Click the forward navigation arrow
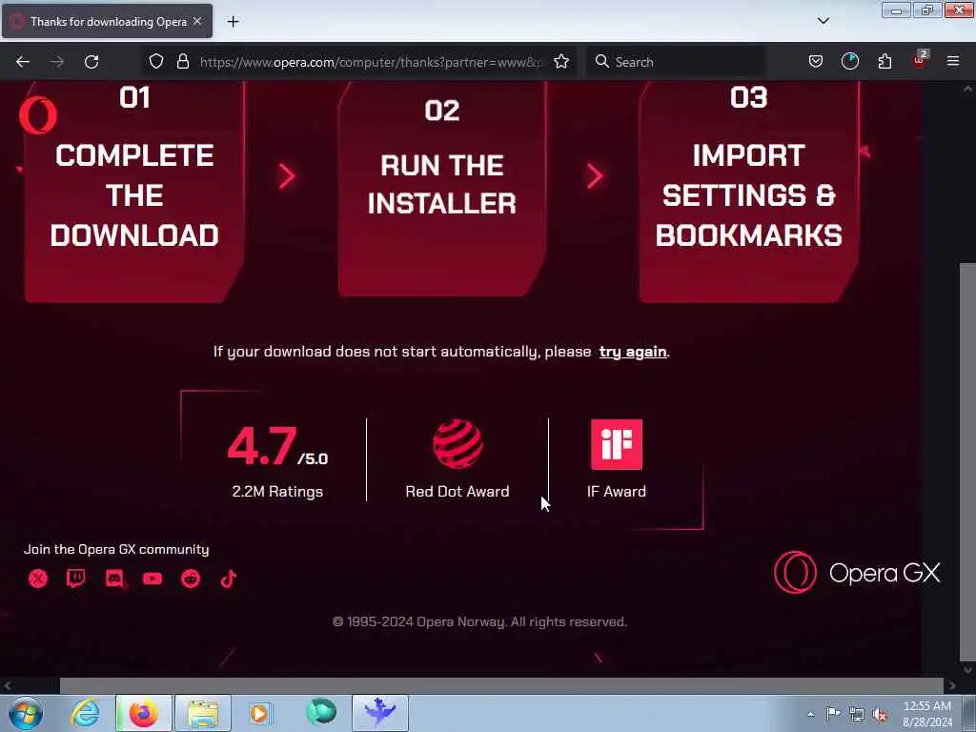 point(57,62)
